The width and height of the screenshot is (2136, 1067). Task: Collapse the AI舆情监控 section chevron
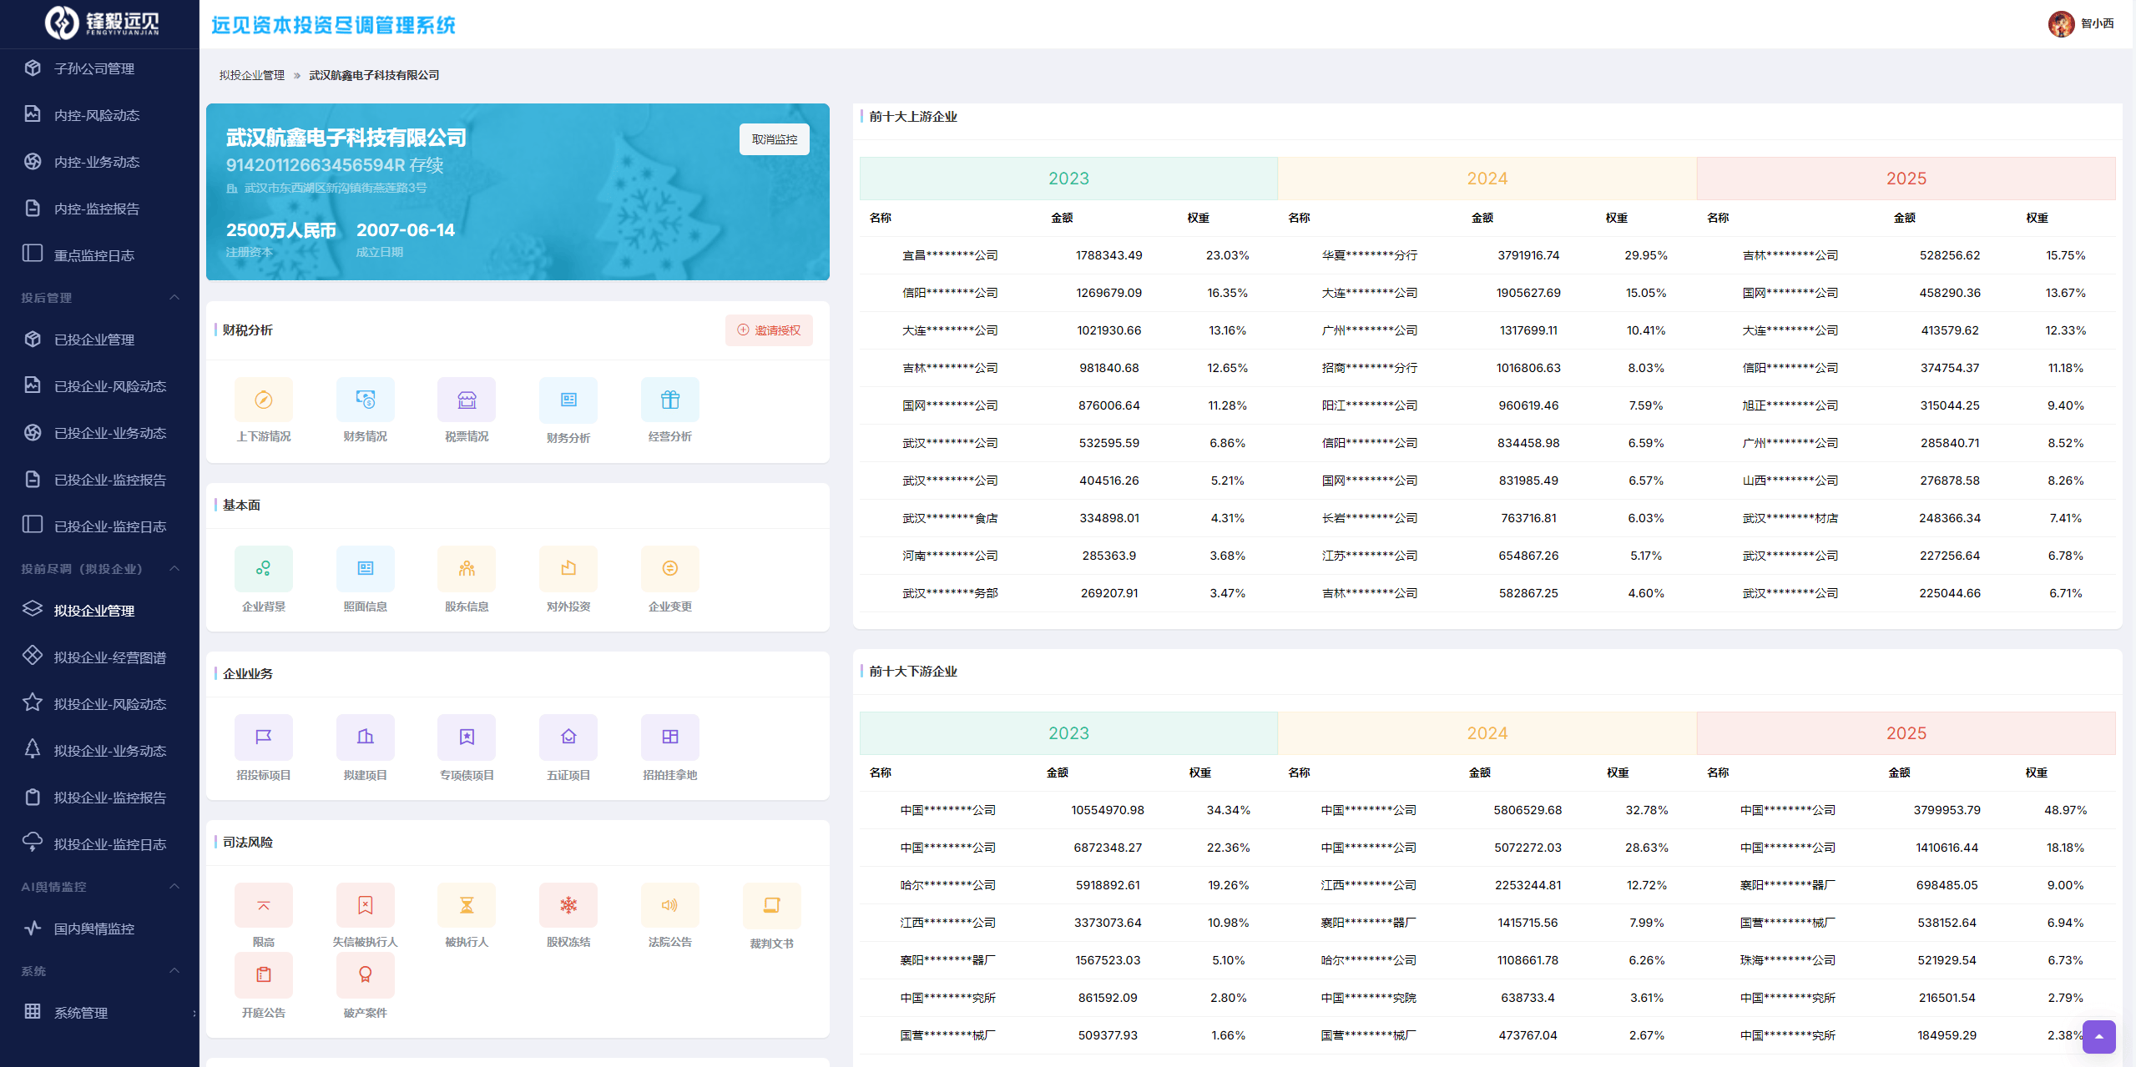(174, 886)
